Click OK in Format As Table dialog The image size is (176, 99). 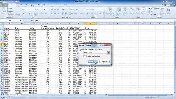(93, 62)
